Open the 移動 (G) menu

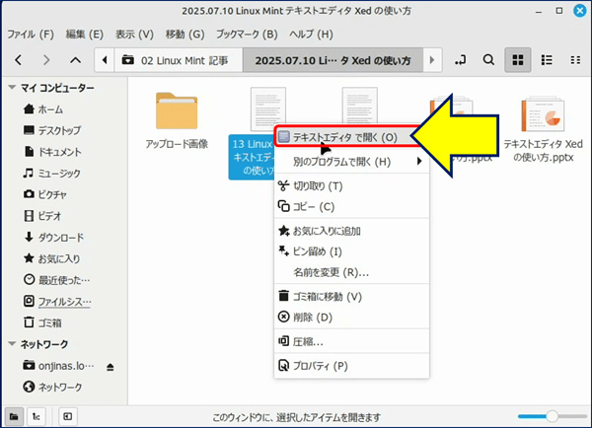click(185, 35)
